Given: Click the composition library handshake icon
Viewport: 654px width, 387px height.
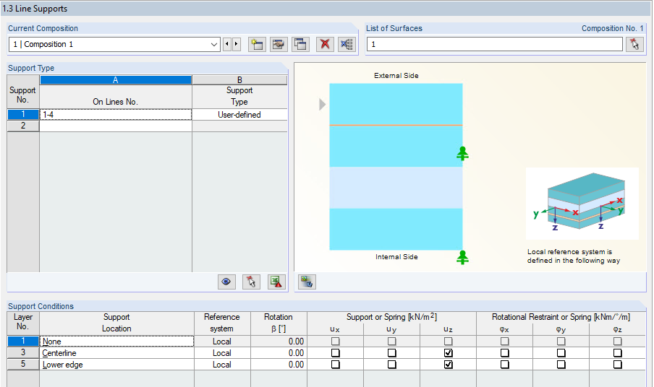Looking at the screenshot, I should point(279,44).
